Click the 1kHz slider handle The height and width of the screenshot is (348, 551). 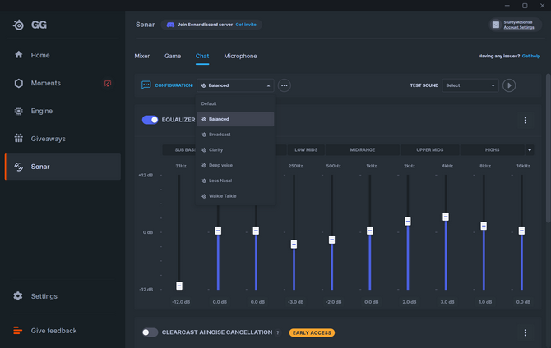[x=370, y=231]
